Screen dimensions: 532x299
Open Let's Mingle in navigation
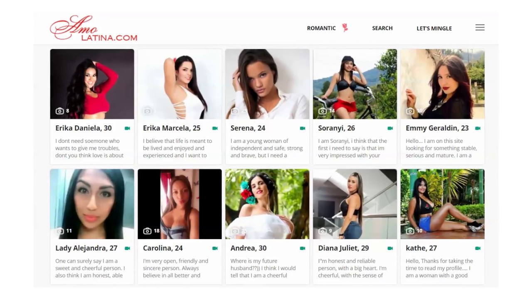[x=434, y=28]
